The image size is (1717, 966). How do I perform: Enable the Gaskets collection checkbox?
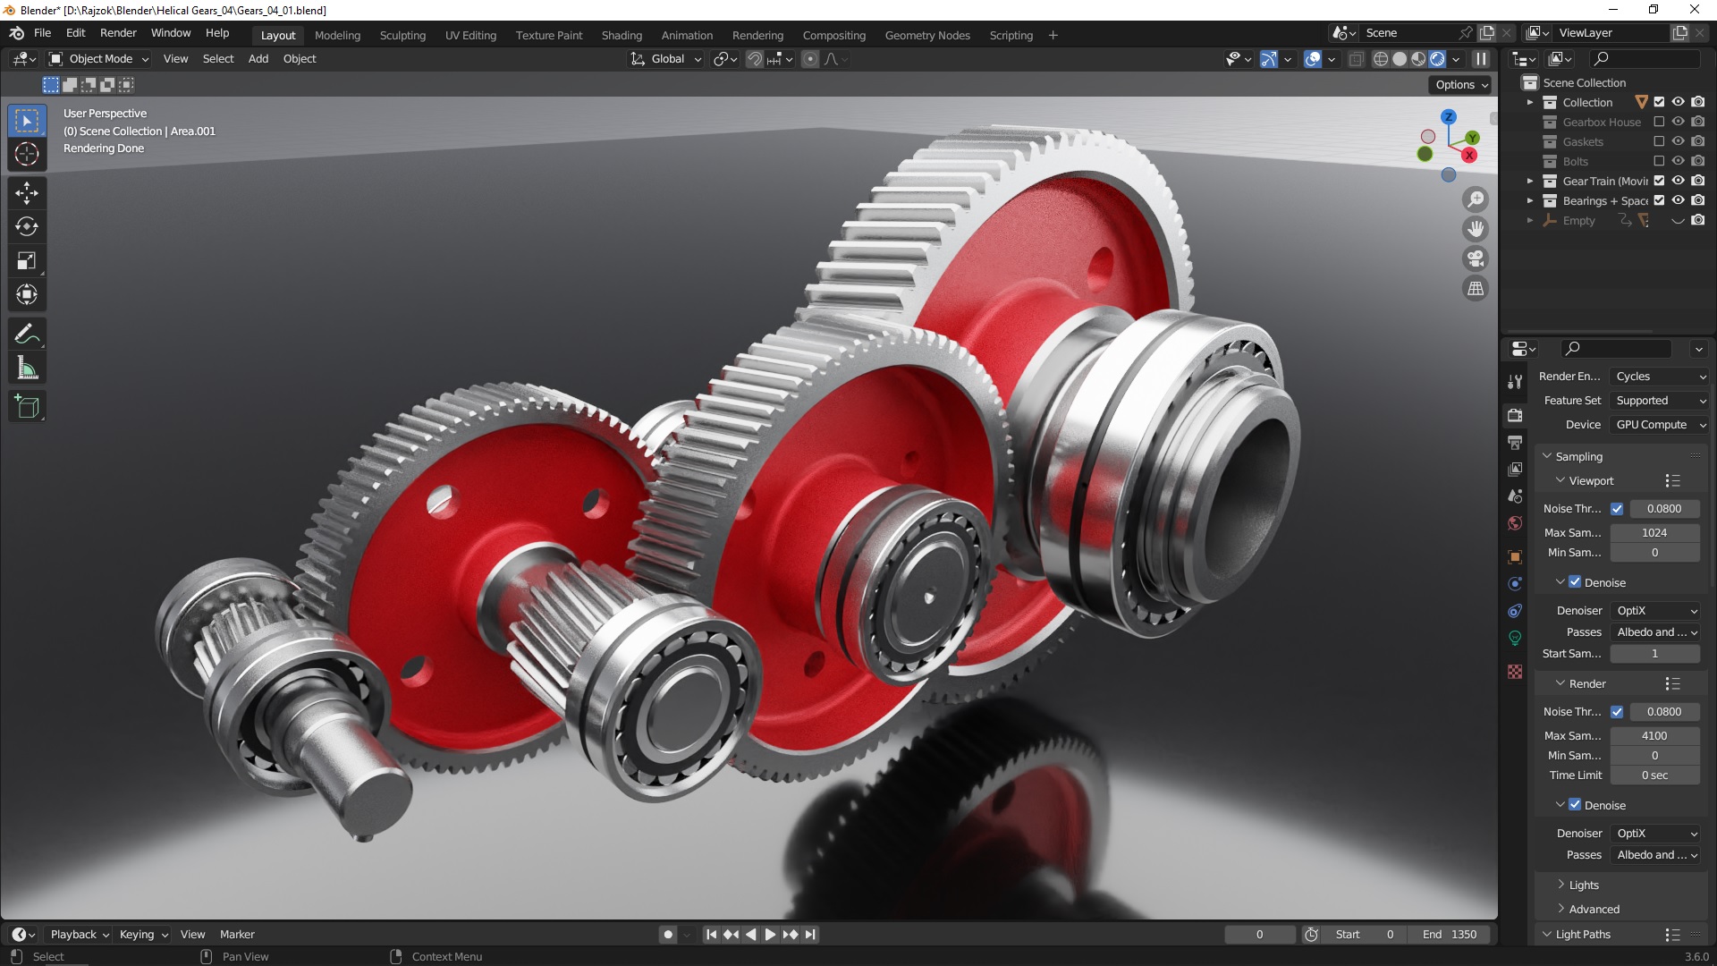coord(1659,141)
